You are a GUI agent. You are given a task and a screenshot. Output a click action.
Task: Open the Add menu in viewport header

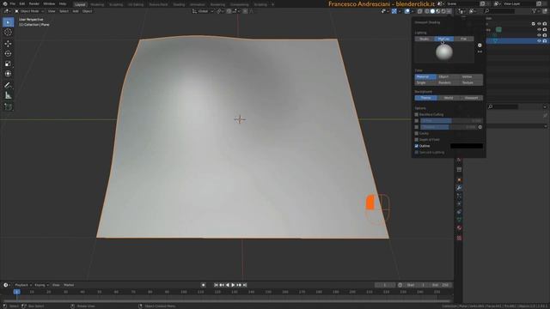pos(76,11)
